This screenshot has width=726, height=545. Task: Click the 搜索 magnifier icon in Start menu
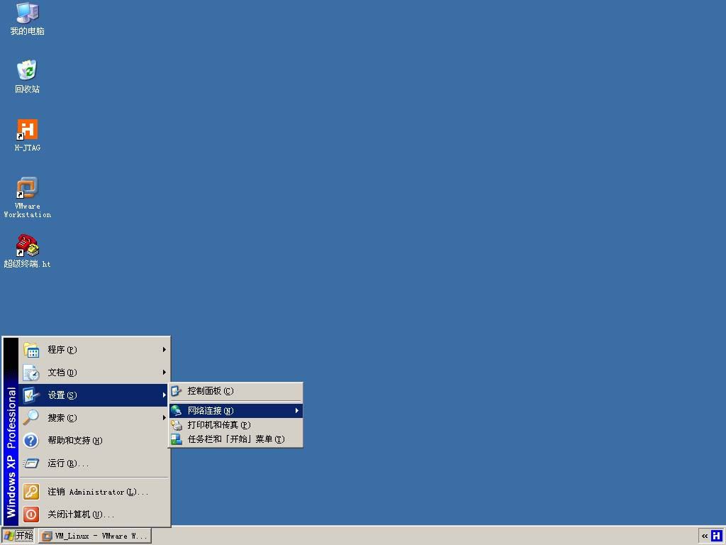31,418
